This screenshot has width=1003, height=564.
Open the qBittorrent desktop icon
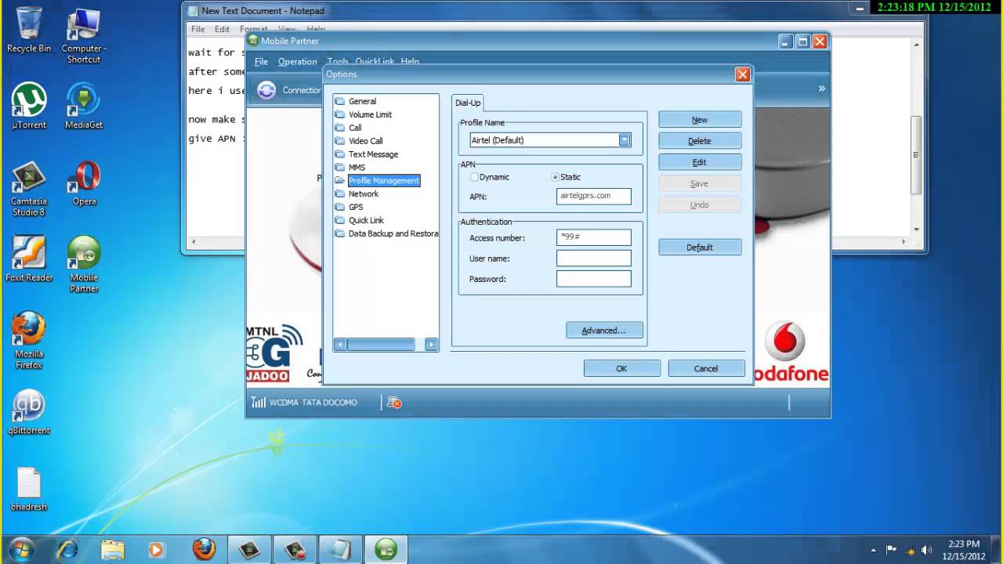(x=29, y=412)
